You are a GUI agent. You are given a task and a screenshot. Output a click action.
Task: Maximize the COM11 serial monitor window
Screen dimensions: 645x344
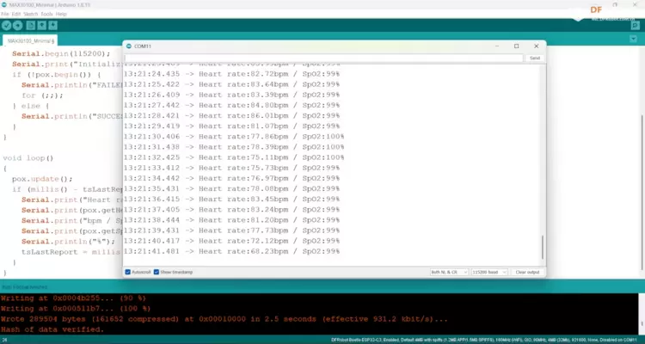[516, 46]
